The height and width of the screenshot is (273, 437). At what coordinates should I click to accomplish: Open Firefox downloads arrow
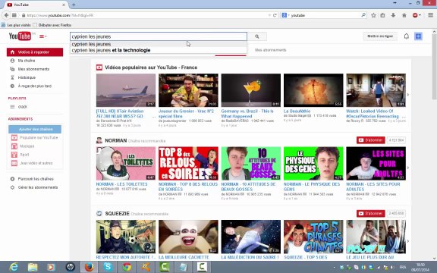393,15
